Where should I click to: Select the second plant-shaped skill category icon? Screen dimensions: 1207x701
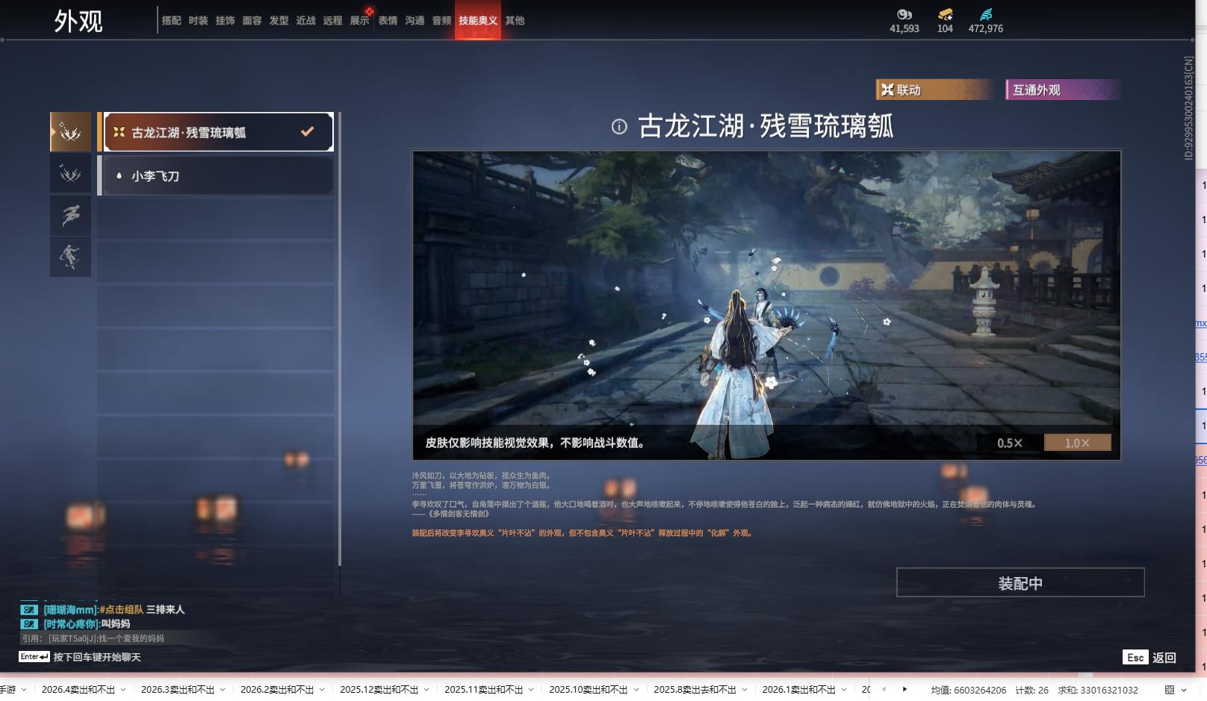tap(70, 174)
